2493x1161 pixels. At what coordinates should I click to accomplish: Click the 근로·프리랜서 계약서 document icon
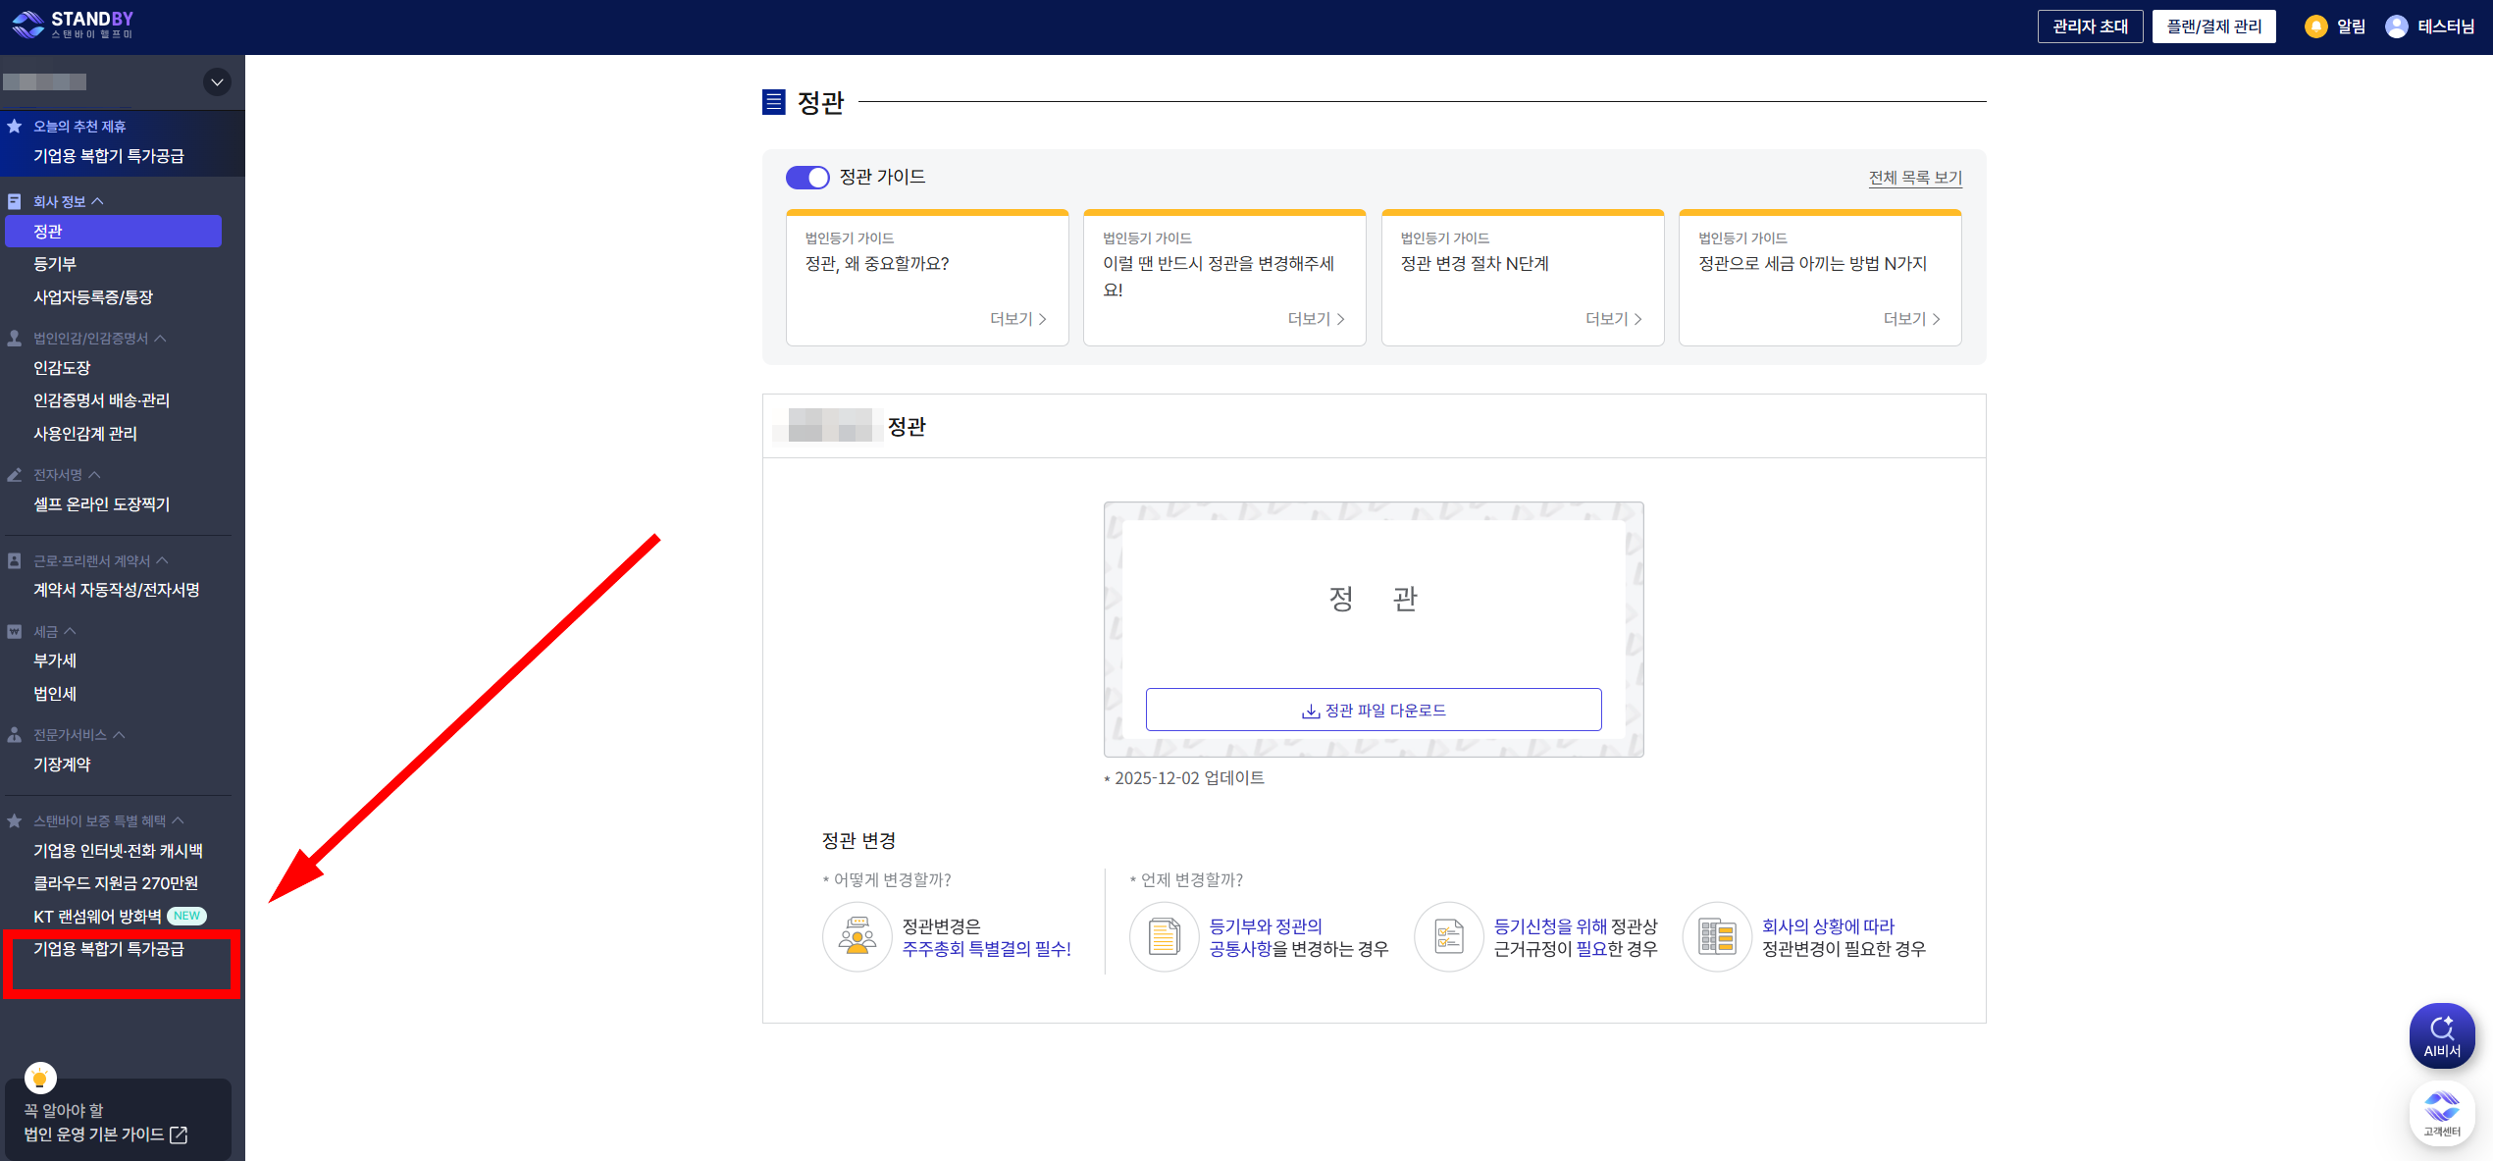click(14, 559)
